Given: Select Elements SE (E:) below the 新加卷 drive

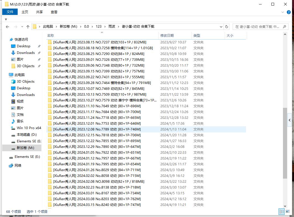Looking at the screenshot, I should point(27,157).
